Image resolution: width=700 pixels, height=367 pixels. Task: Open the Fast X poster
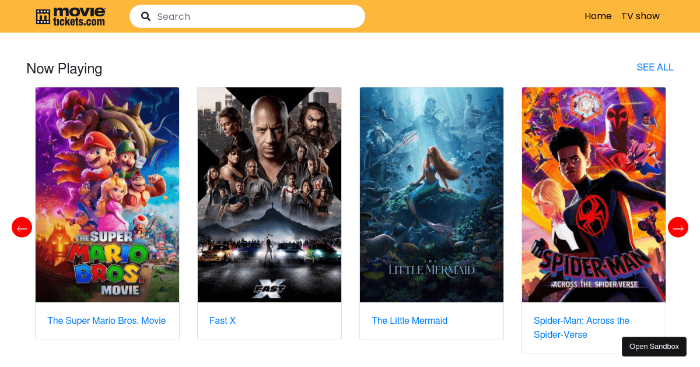[269, 195]
